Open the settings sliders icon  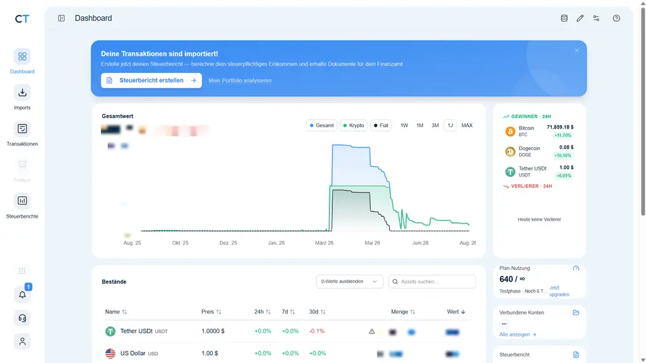tap(596, 18)
